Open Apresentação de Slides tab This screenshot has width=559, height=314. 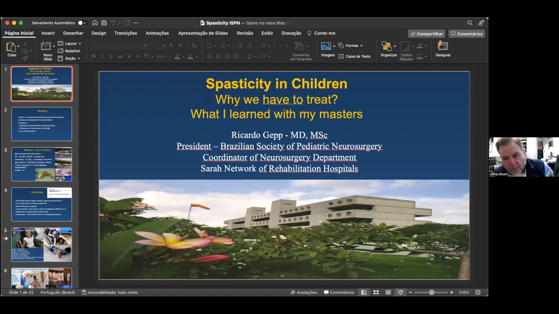point(203,33)
